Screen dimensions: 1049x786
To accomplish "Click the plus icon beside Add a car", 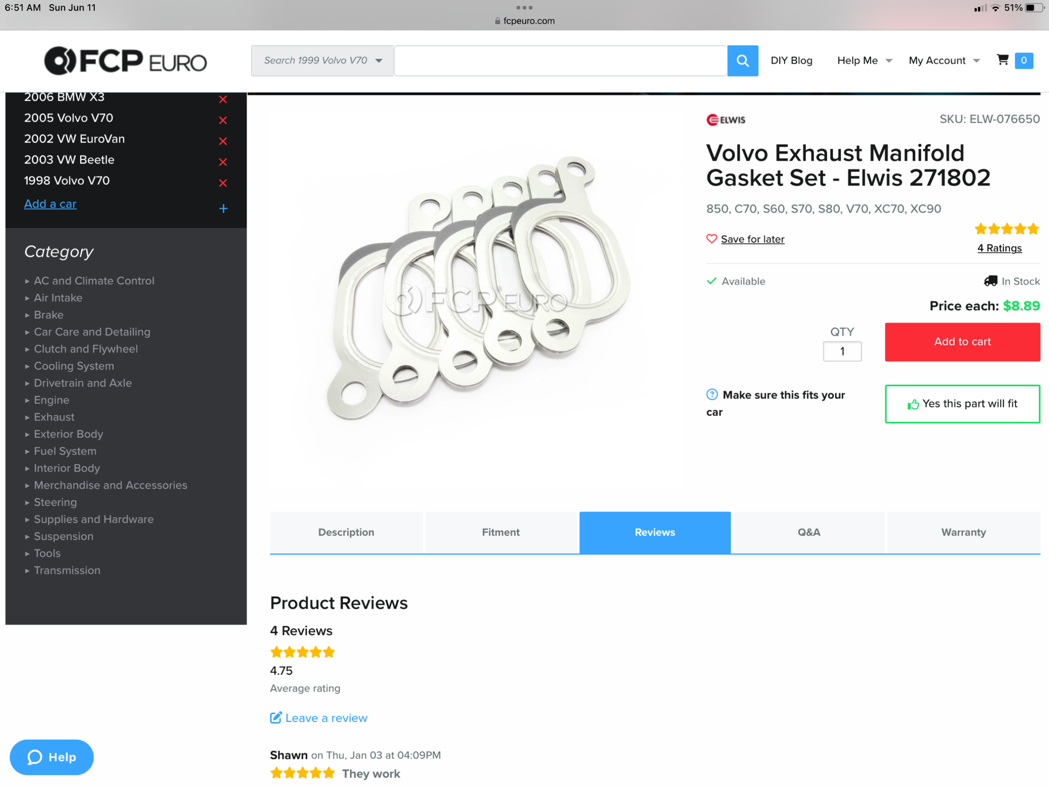I will 223,209.
